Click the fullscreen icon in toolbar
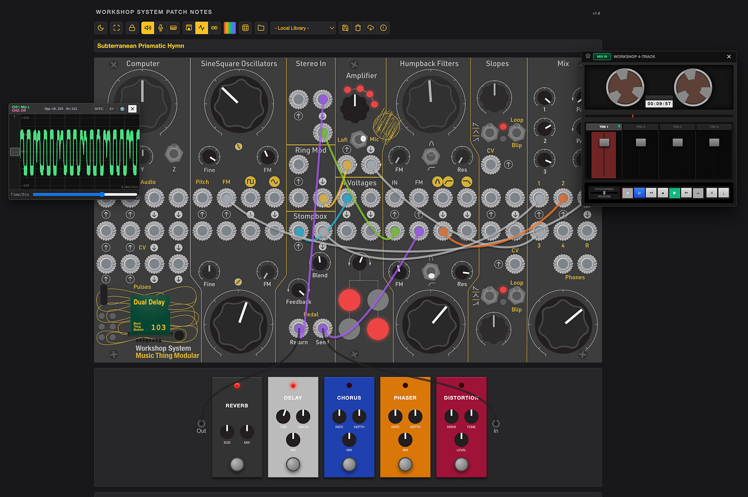Image resolution: width=748 pixels, height=497 pixels. tap(117, 28)
